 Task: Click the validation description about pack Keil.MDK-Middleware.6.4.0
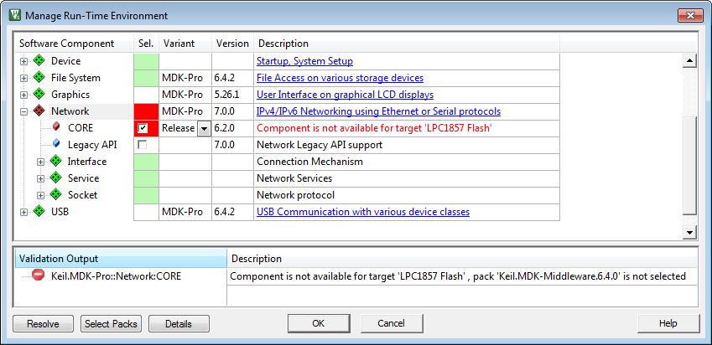[x=458, y=275]
